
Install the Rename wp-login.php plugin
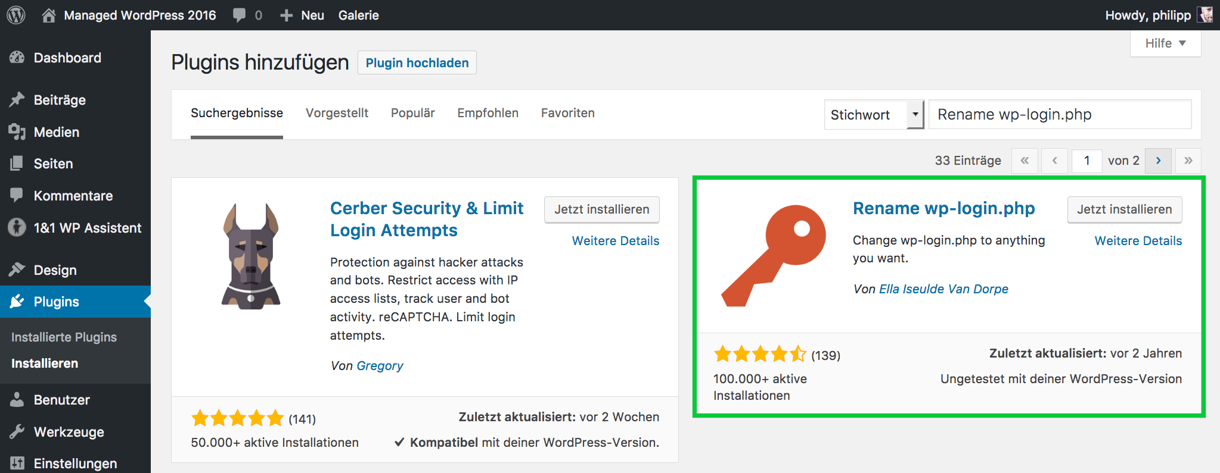1124,209
